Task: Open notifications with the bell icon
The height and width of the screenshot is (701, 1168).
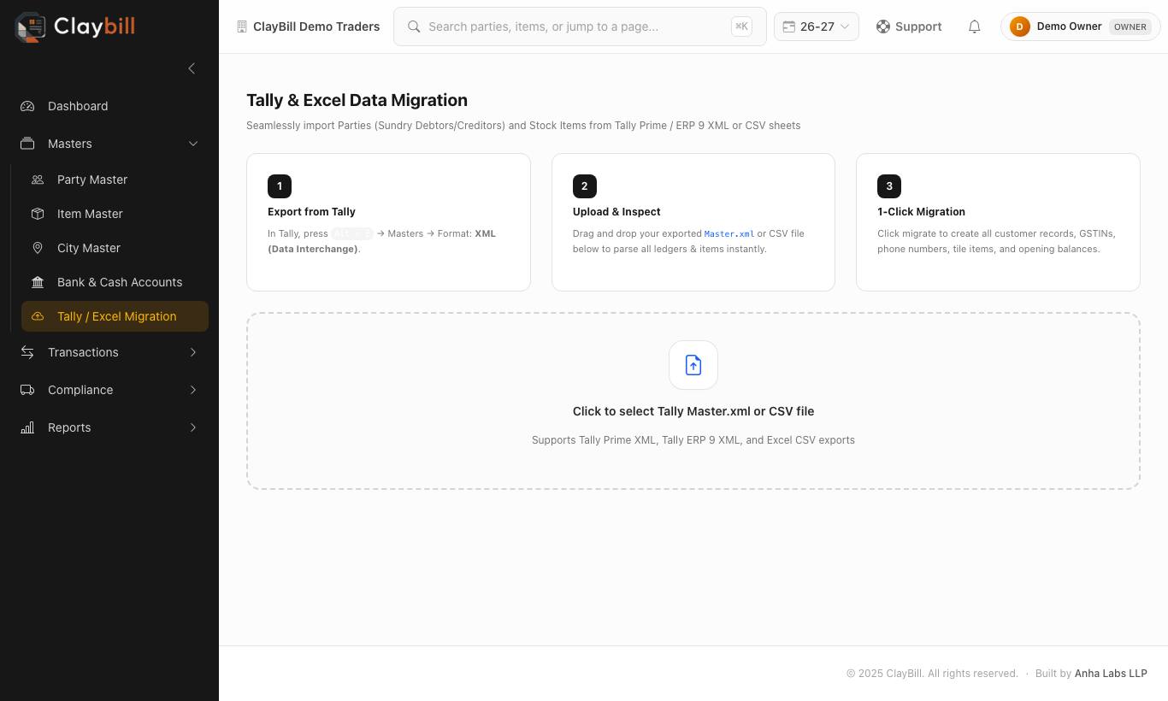Action: tap(974, 27)
